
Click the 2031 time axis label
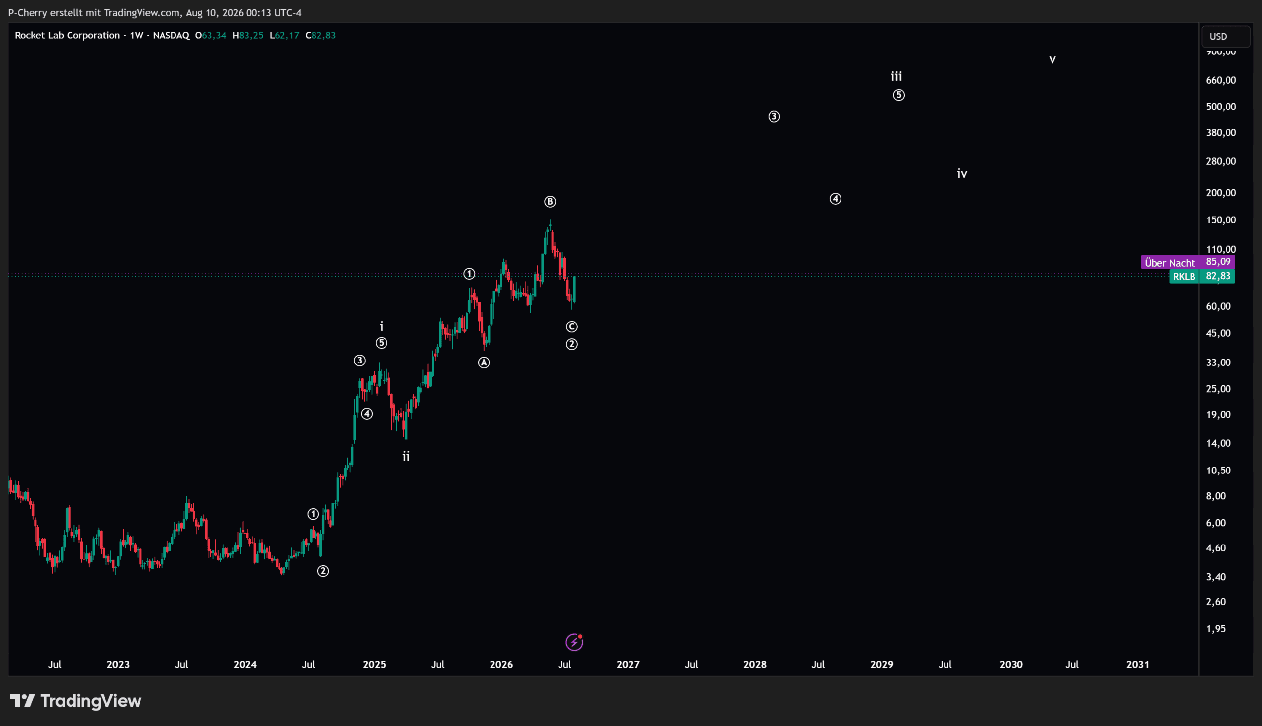pyautogui.click(x=1138, y=664)
